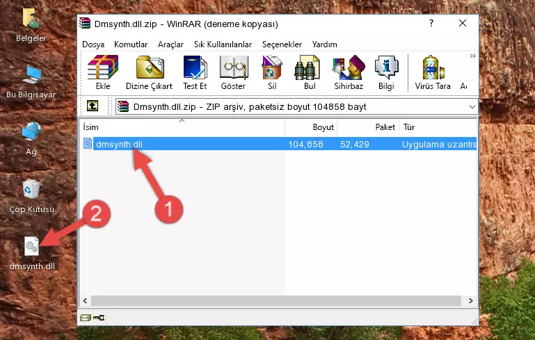Open the Dosya menu
This screenshot has height=340, width=535.
pyautogui.click(x=93, y=44)
